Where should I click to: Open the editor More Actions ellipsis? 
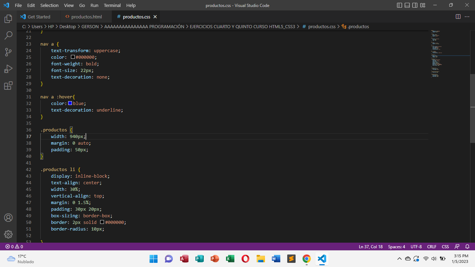tap(467, 17)
